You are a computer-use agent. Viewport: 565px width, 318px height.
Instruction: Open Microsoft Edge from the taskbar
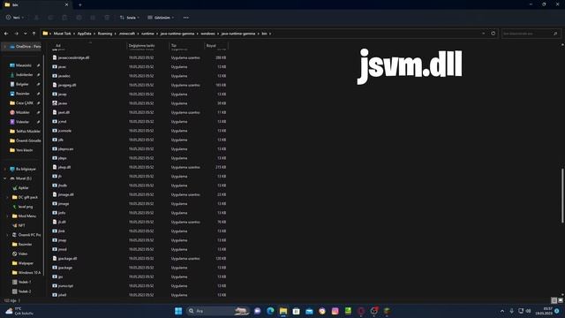[x=270, y=311]
